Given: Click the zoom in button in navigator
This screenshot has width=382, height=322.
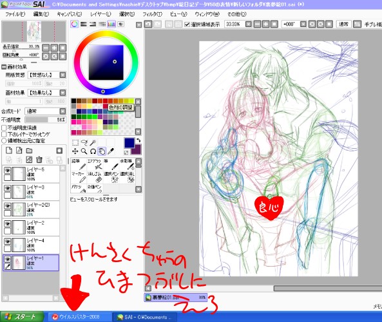Looking at the screenshot, I should click(x=54, y=48).
